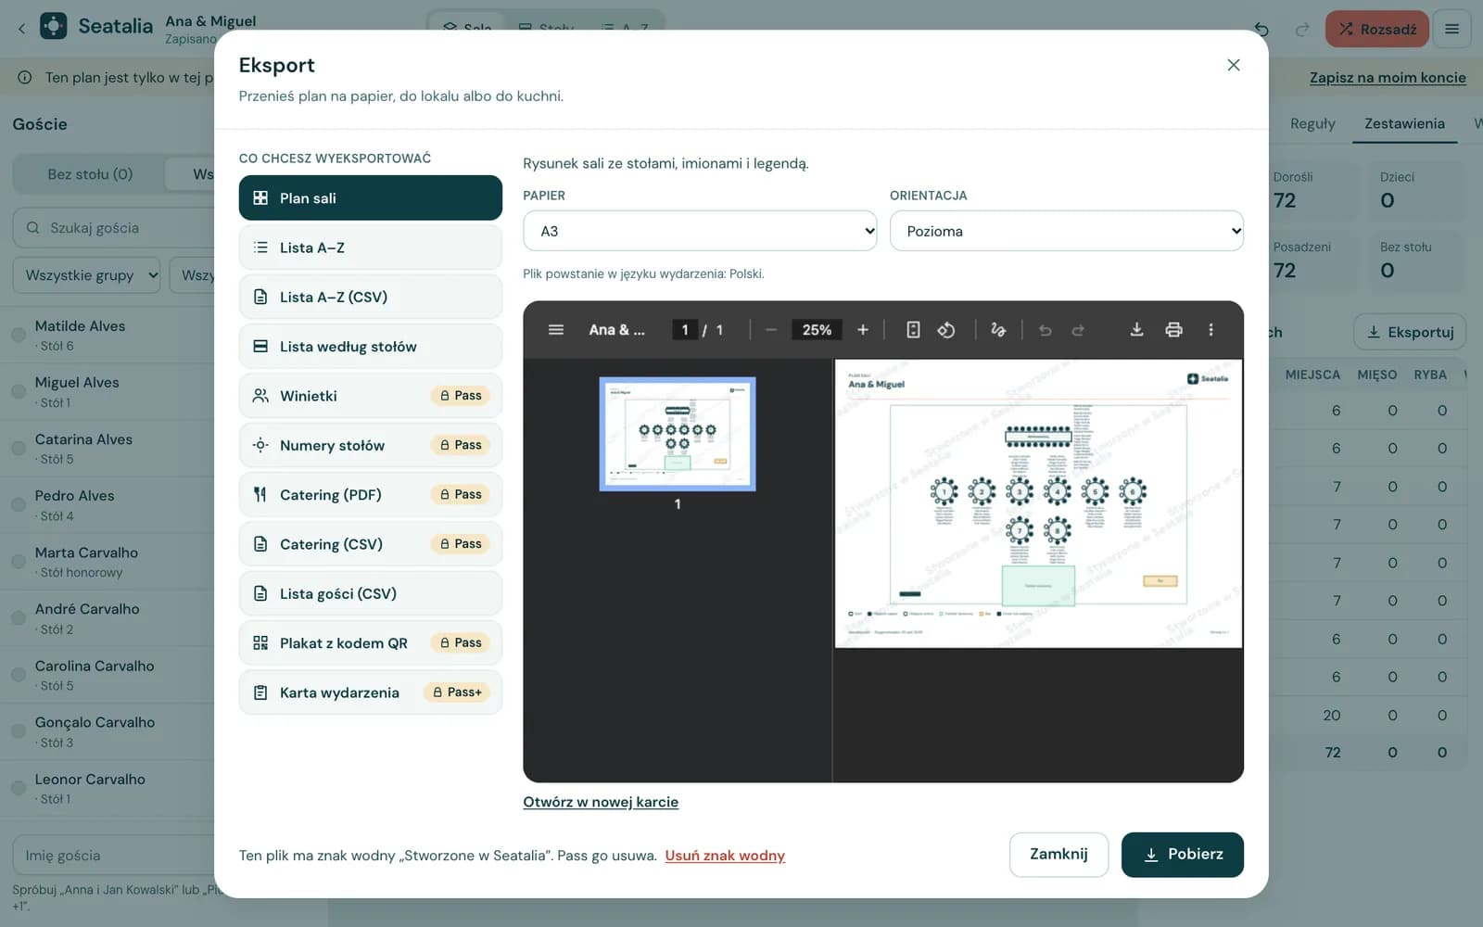Choose the Numery stołów export option
The height and width of the screenshot is (927, 1483).
point(371,445)
